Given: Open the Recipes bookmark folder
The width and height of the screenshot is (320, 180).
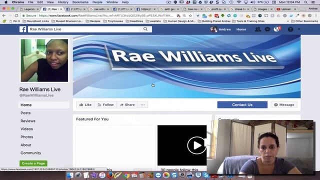Looking at the screenshot, I should pyautogui.click(x=93, y=21).
